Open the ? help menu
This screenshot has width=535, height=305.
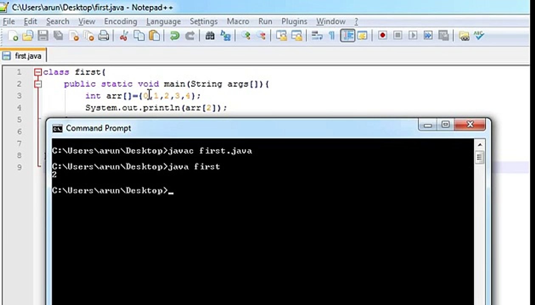coord(356,21)
